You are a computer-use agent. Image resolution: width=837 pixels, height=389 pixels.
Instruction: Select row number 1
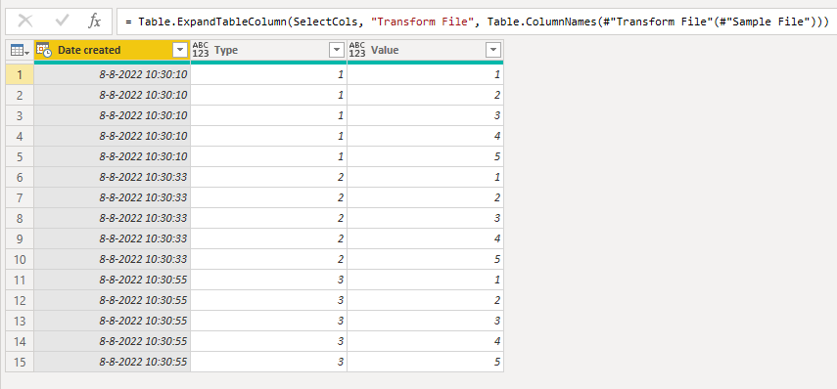tap(20, 74)
